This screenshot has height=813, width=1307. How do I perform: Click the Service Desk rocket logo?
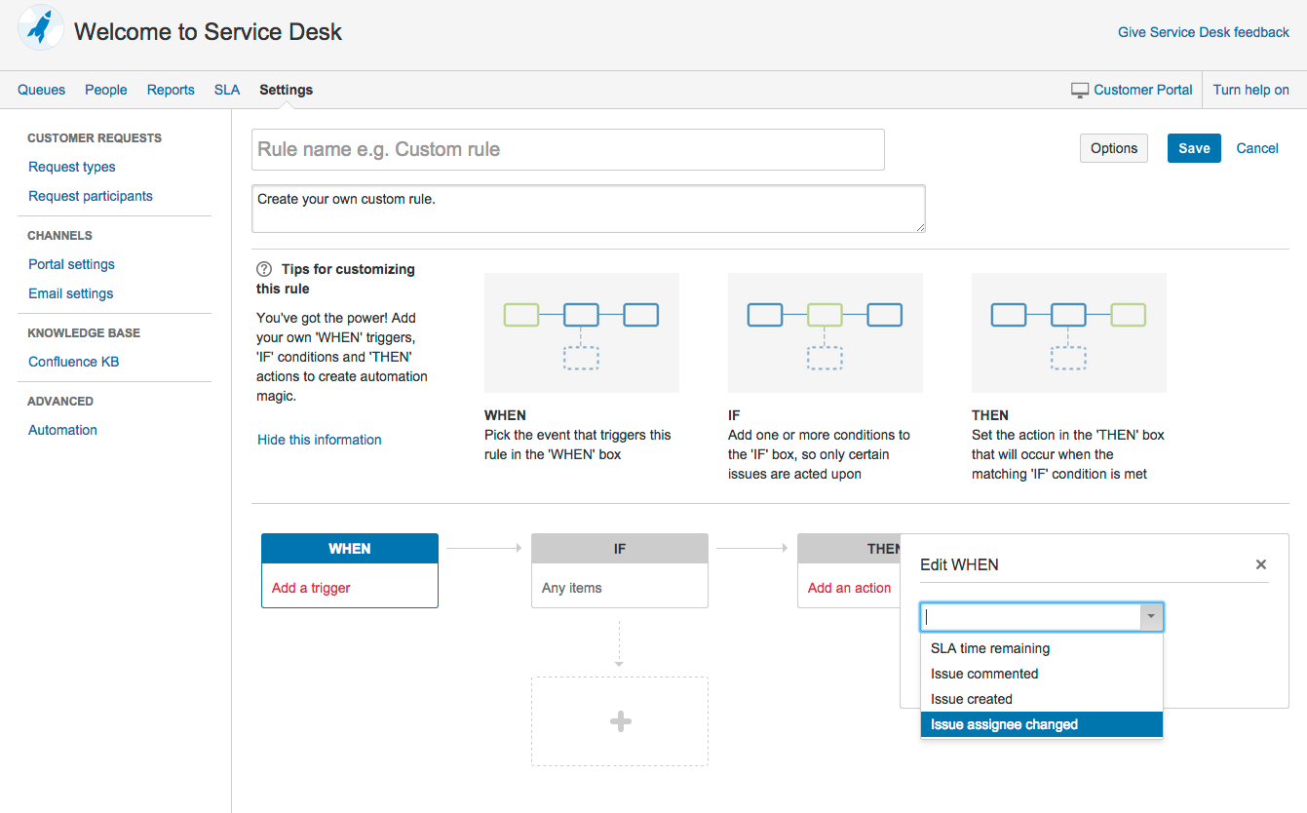pos(41,29)
